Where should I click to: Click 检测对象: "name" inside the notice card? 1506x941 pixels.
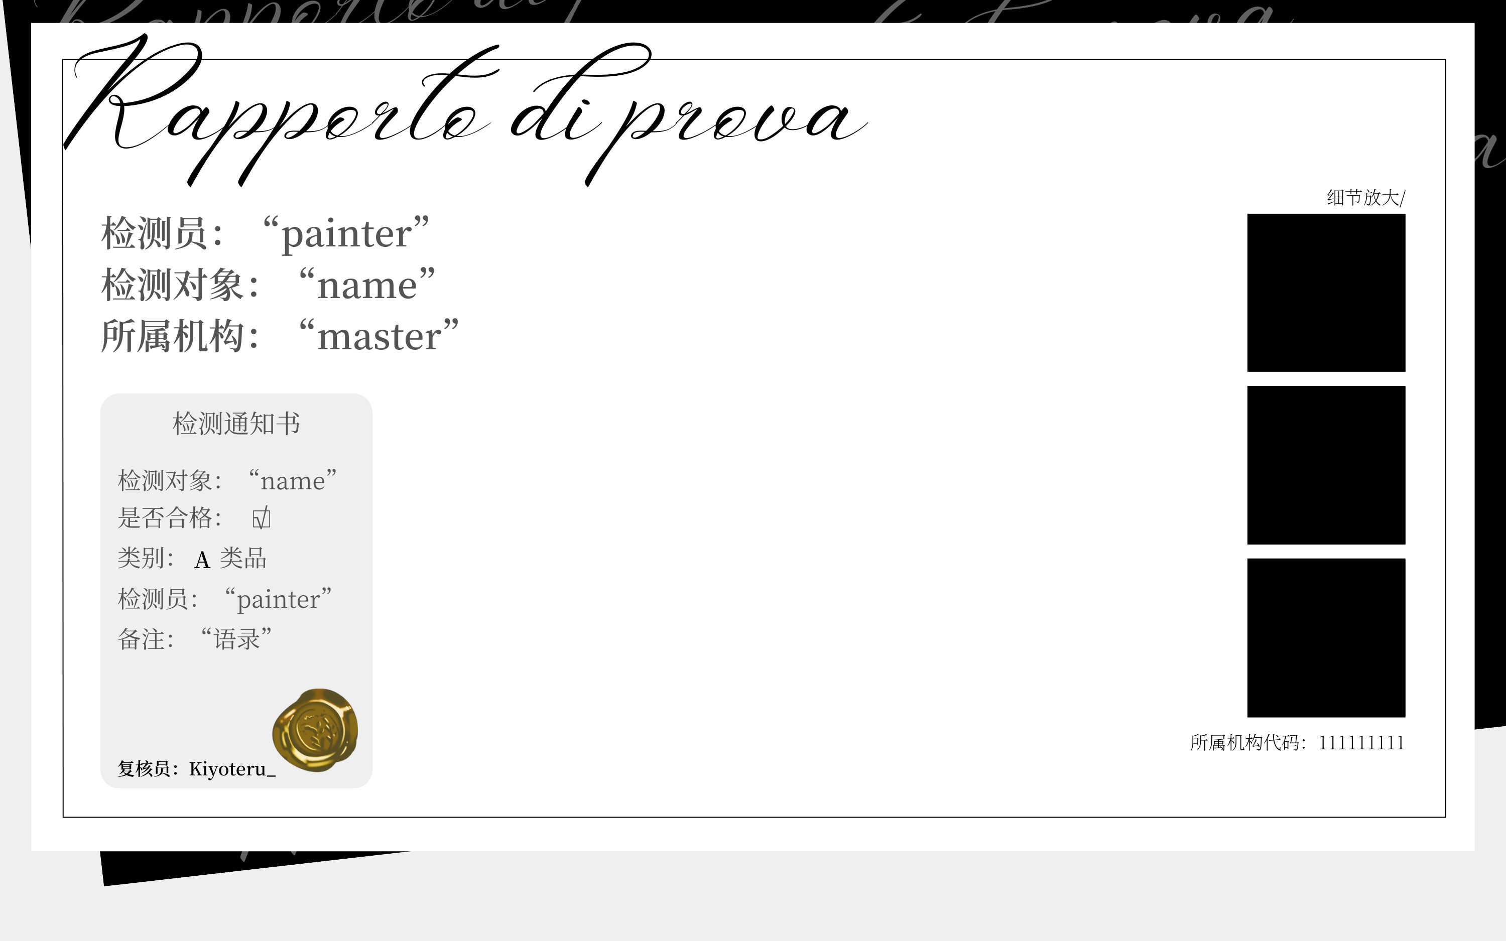(x=228, y=480)
